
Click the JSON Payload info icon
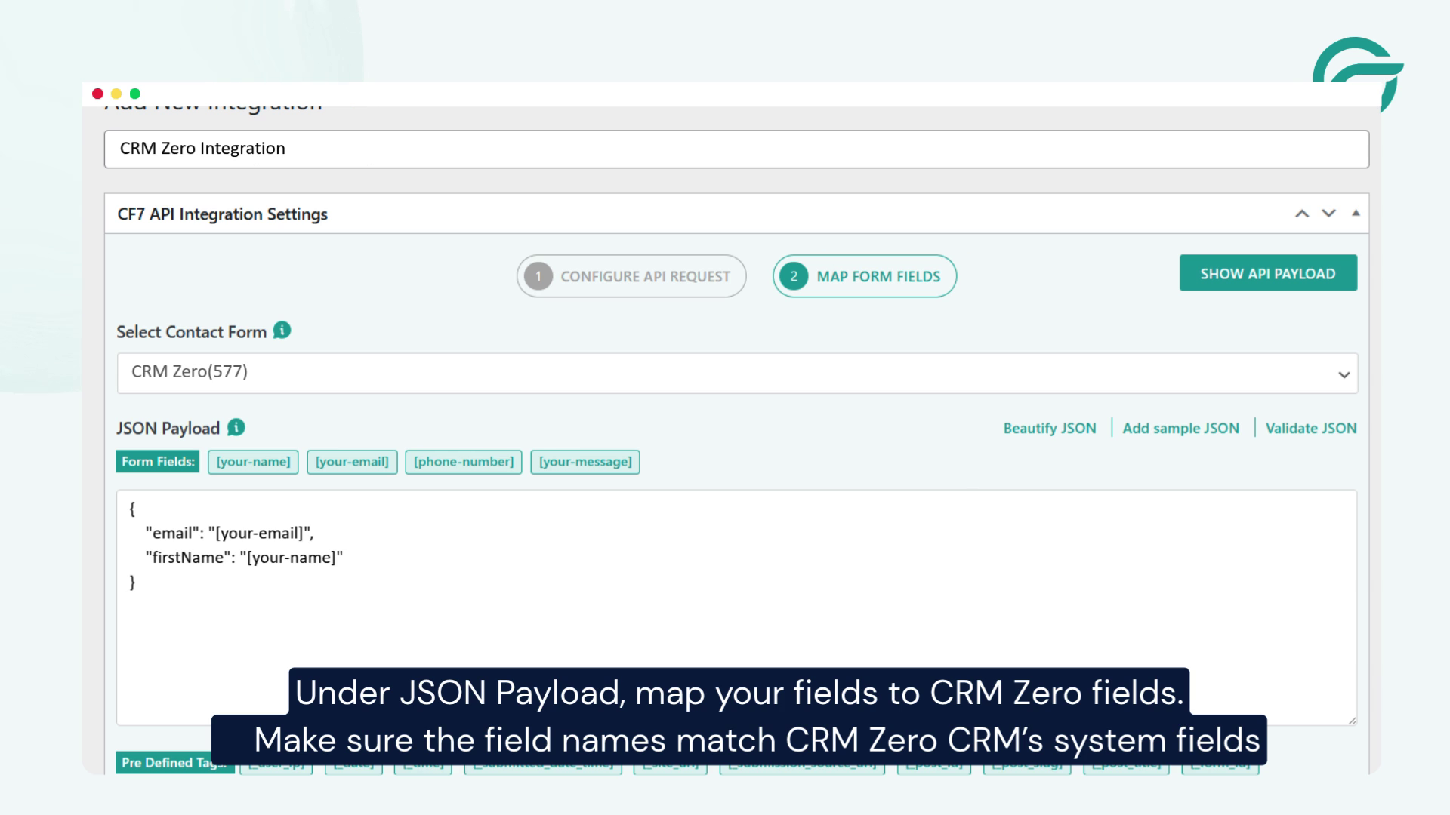(236, 427)
